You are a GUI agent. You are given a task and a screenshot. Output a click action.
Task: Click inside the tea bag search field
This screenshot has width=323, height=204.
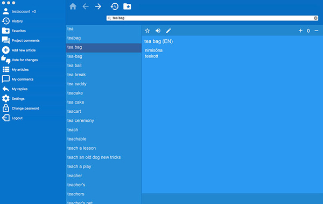pos(212,18)
